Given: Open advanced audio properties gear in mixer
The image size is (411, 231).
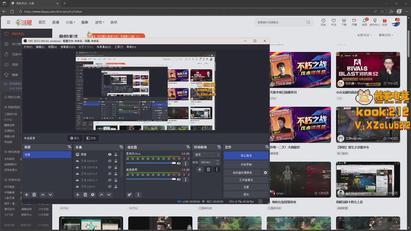Looking at the screenshot, I should pyautogui.click(x=129, y=195).
